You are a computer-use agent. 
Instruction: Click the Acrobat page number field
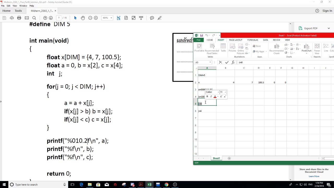pyautogui.click(x=59, y=18)
